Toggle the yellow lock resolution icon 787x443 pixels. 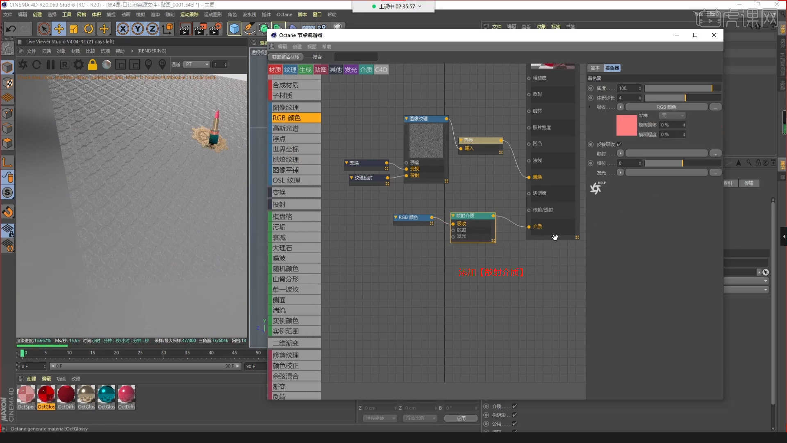[x=93, y=64]
